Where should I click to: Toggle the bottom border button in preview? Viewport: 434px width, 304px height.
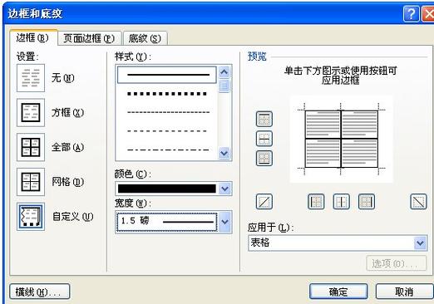click(264, 158)
